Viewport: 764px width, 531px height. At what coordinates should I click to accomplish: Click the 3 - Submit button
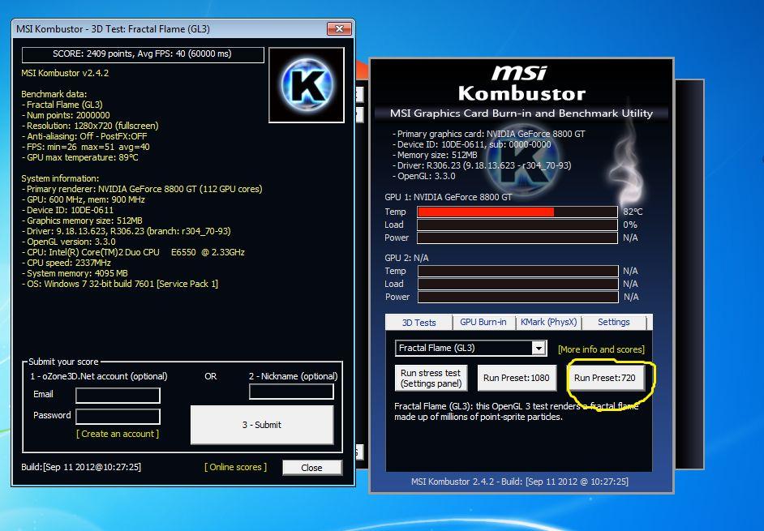[262, 425]
